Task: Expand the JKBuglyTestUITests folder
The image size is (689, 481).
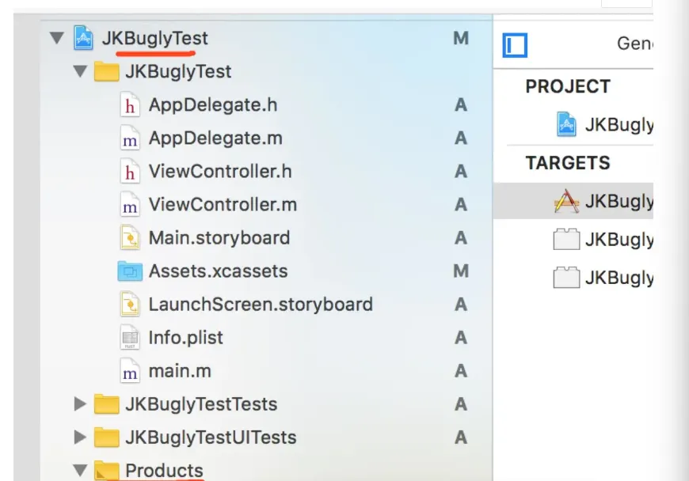Action: (x=80, y=437)
